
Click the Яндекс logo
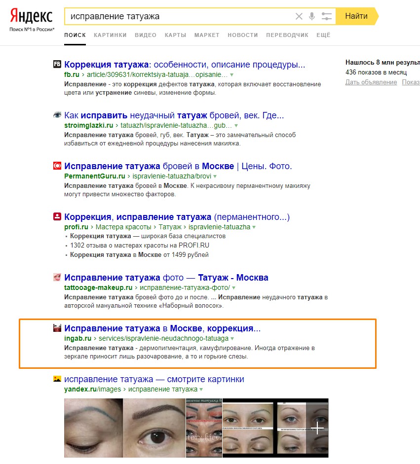coord(32,16)
